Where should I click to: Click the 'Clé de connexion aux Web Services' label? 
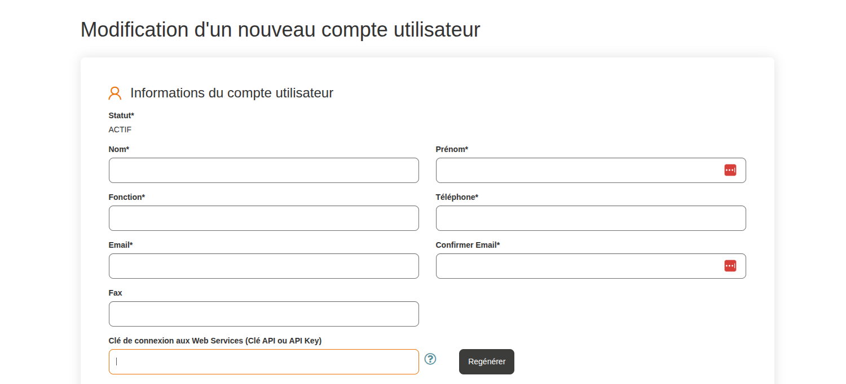point(215,341)
